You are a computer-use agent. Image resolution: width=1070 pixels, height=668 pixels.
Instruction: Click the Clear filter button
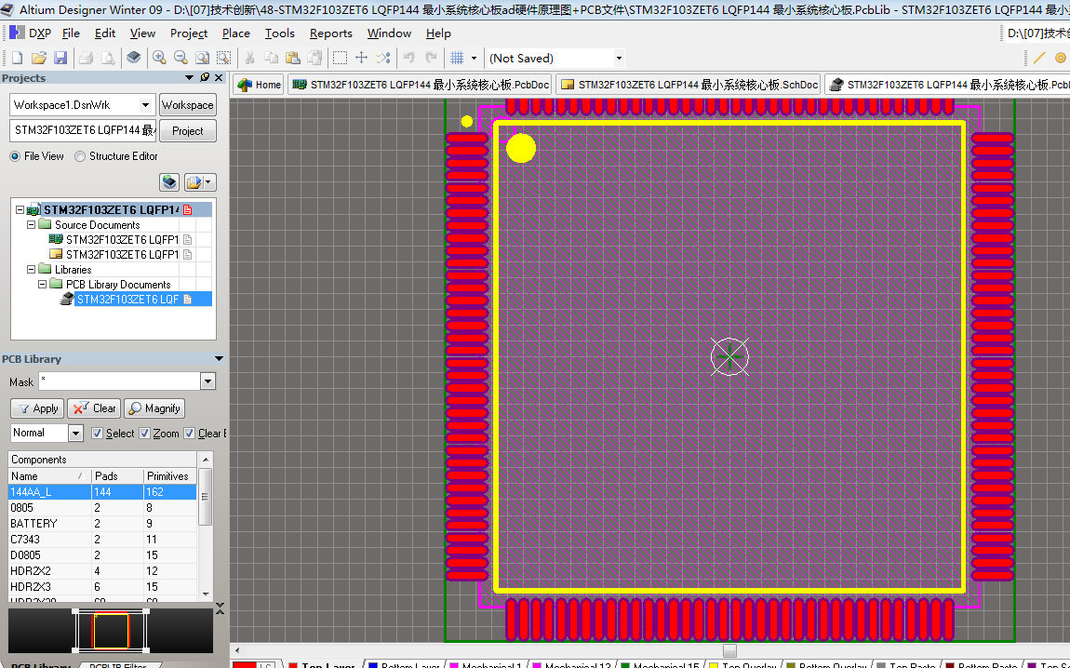point(94,408)
